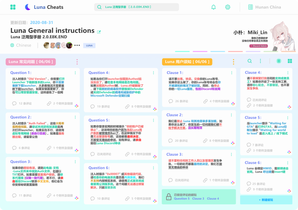Open more options menu on Question 4 card
Viewport: 298px width, 210px height.
point(153,73)
